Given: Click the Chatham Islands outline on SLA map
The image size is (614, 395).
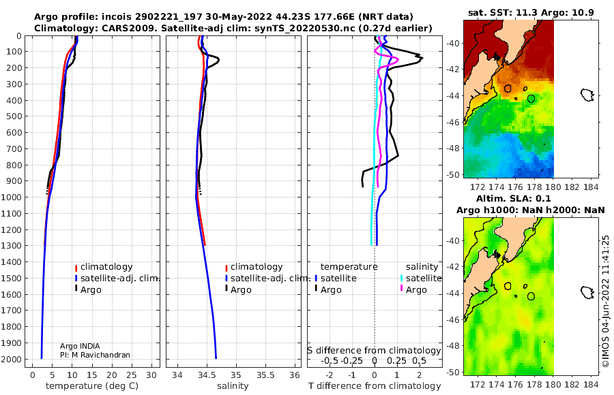Looking at the screenshot, I should 587,292.
